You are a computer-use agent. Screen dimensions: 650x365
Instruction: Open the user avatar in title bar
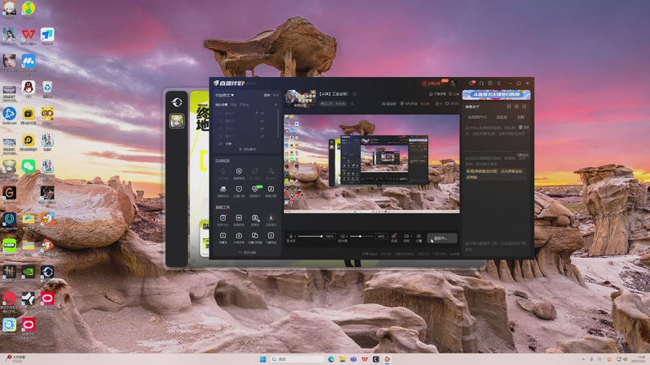[x=453, y=84]
